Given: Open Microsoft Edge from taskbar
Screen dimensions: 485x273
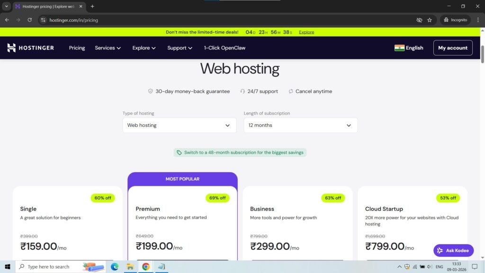Looking at the screenshot, I should 115,266.
